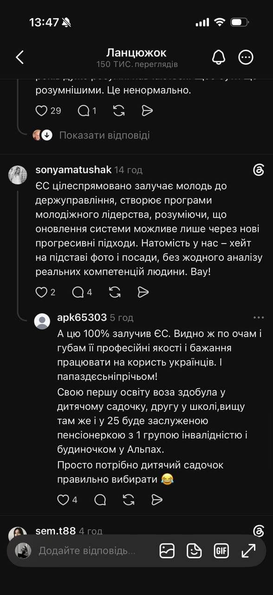Add a GIF to the reply
The width and height of the screenshot is (273, 595).
click(221, 551)
